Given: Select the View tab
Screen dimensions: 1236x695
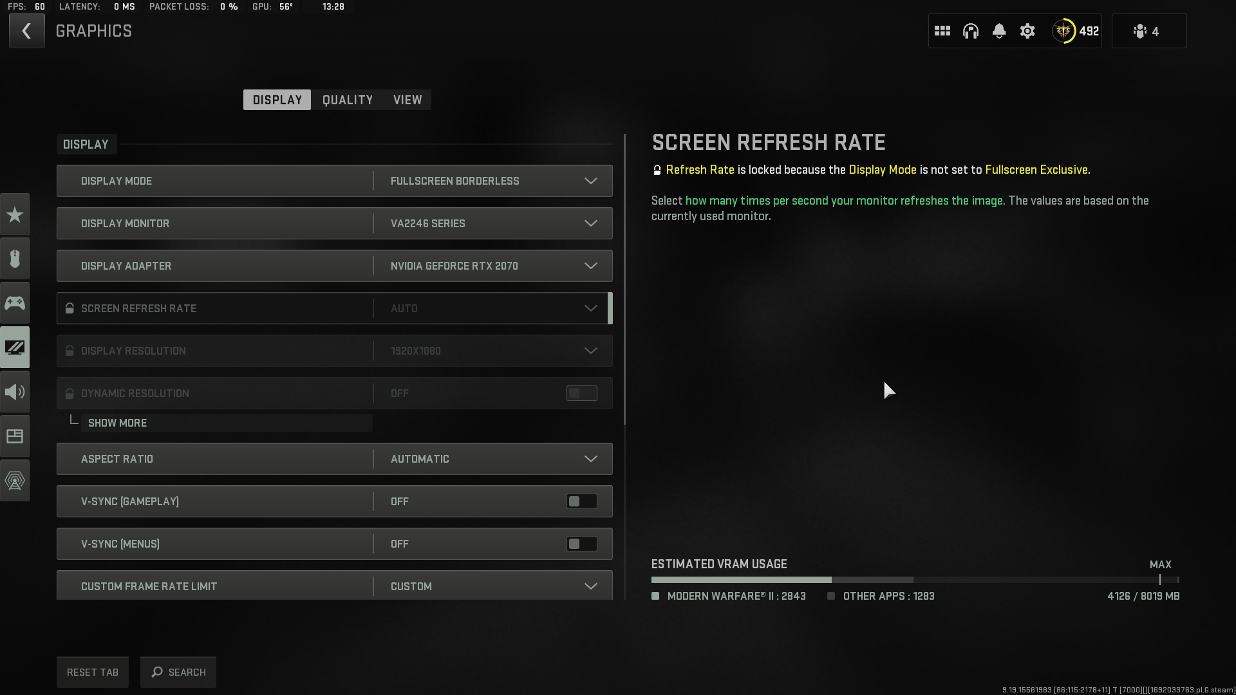Looking at the screenshot, I should click(x=407, y=100).
